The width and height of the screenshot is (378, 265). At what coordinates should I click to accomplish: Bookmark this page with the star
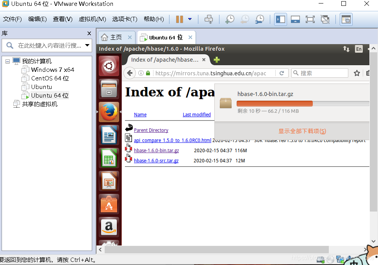(x=357, y=73)
